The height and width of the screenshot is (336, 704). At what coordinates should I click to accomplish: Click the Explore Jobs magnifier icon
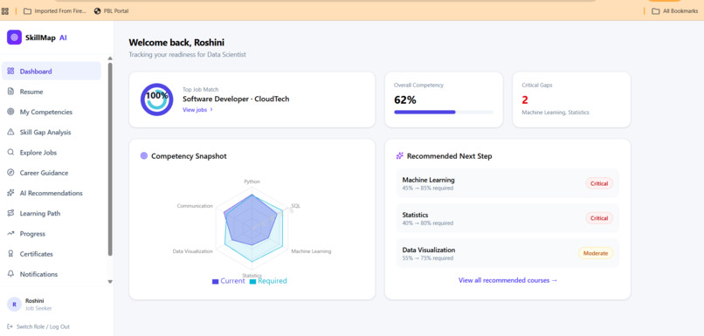(10, 152)
